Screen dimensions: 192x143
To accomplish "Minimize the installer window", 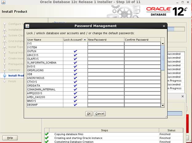I will [178, 2].
